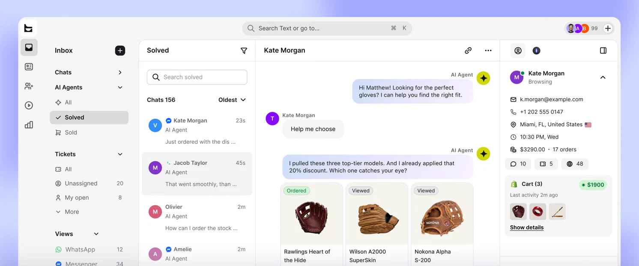This screenshot has height=266, width=639.
Task: Click Kate Morgan's purple T avatar in chat
Action: [x=272, y=118]
